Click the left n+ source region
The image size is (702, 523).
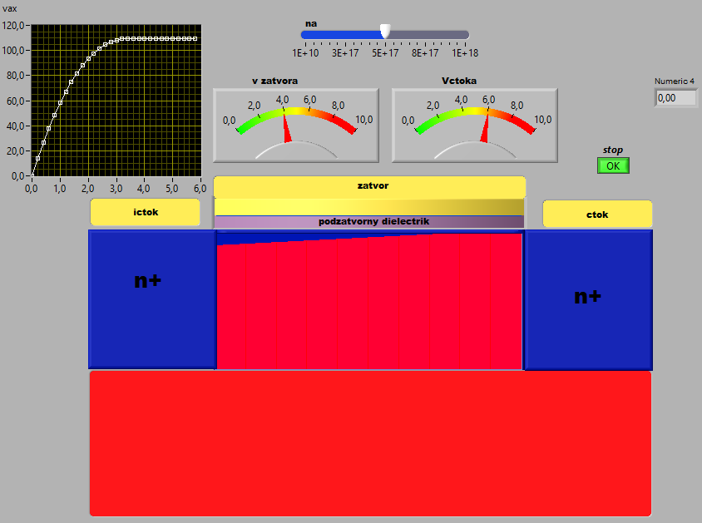tap(152, 299)
